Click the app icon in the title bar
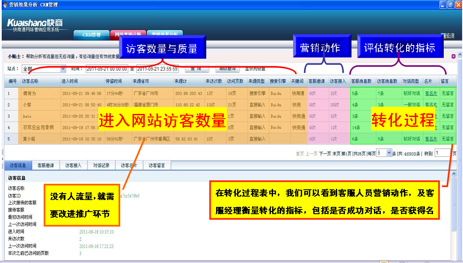 4,4
